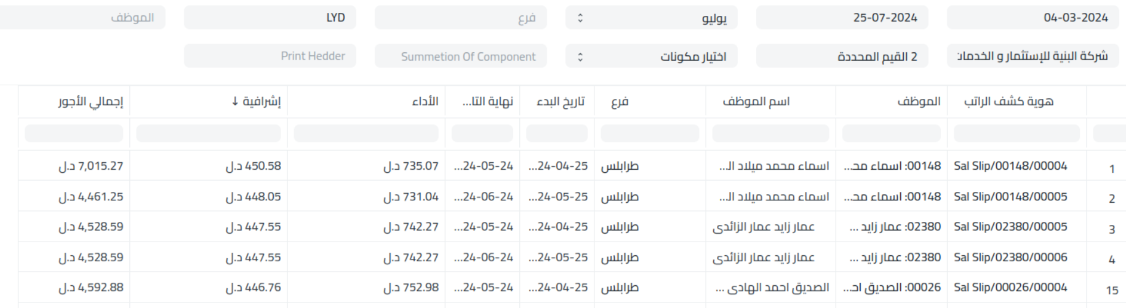Open salary slip Sal Slip/00026/00004
This screenshot has width=1126, height=308.
point(1010,288)
